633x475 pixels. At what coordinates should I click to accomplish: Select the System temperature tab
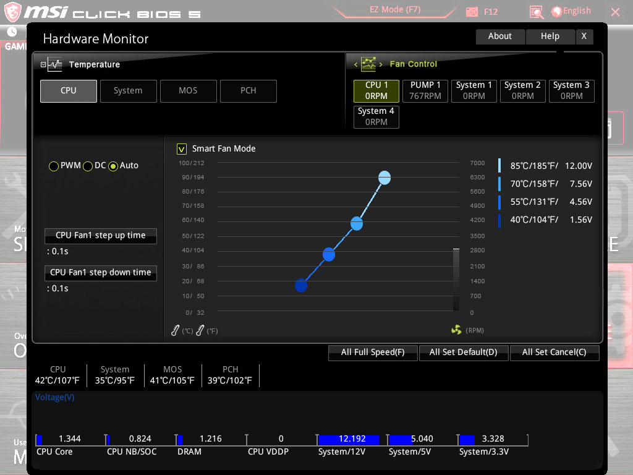(129, 91)
